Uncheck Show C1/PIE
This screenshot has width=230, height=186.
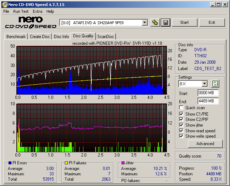pyautogui.click(x=181, y=114)
